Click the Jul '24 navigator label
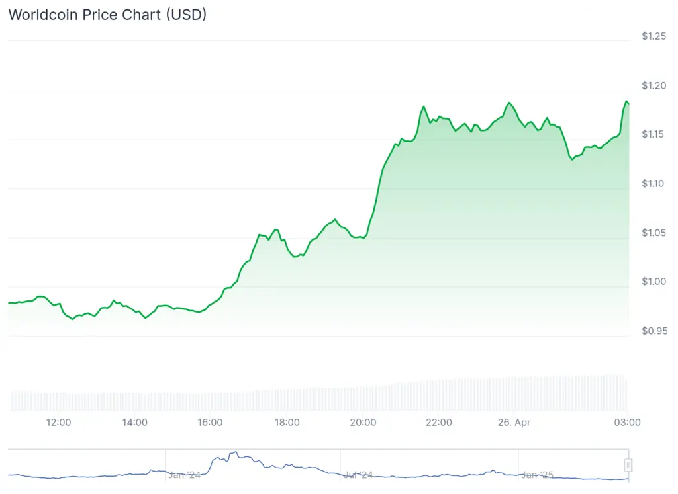678x494 pixels. (358, 475)
